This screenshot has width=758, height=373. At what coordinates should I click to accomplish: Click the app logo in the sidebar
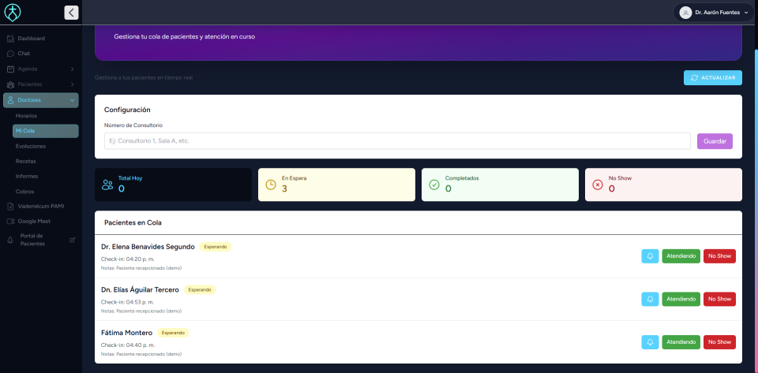tap(13, 13)
